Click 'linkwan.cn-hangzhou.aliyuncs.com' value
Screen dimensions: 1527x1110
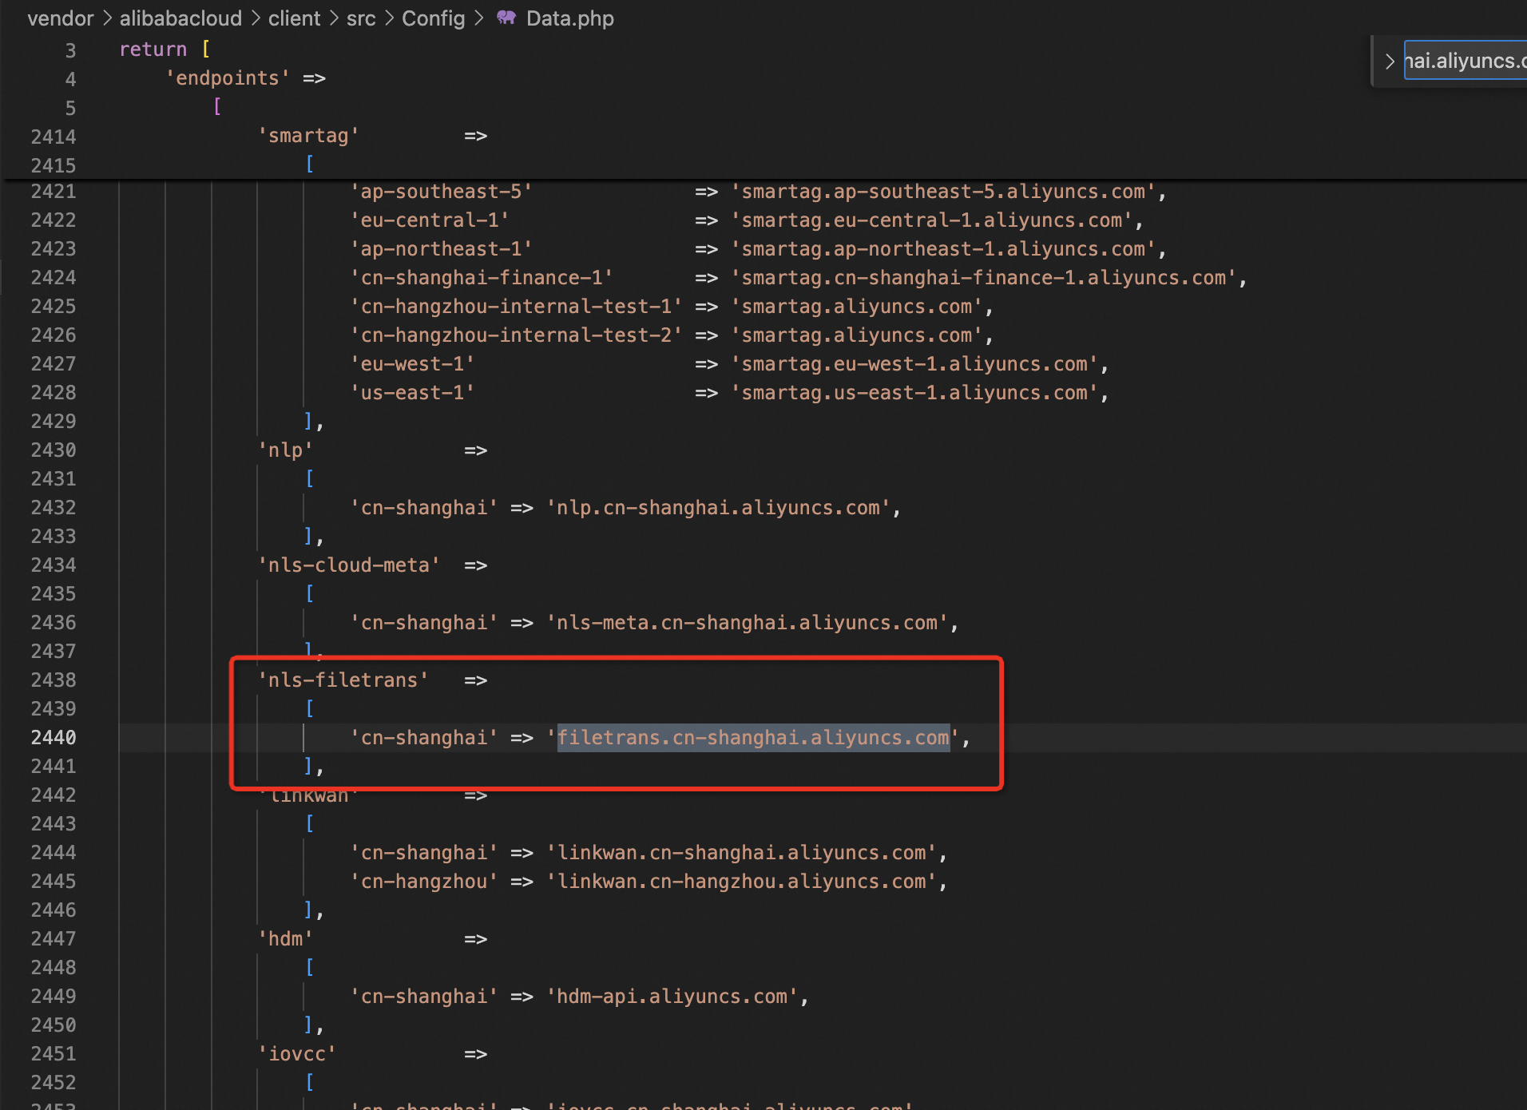742,882
